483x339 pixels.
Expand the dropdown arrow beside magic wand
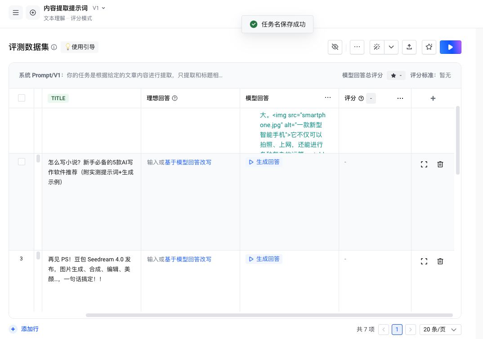coord(391,47)
